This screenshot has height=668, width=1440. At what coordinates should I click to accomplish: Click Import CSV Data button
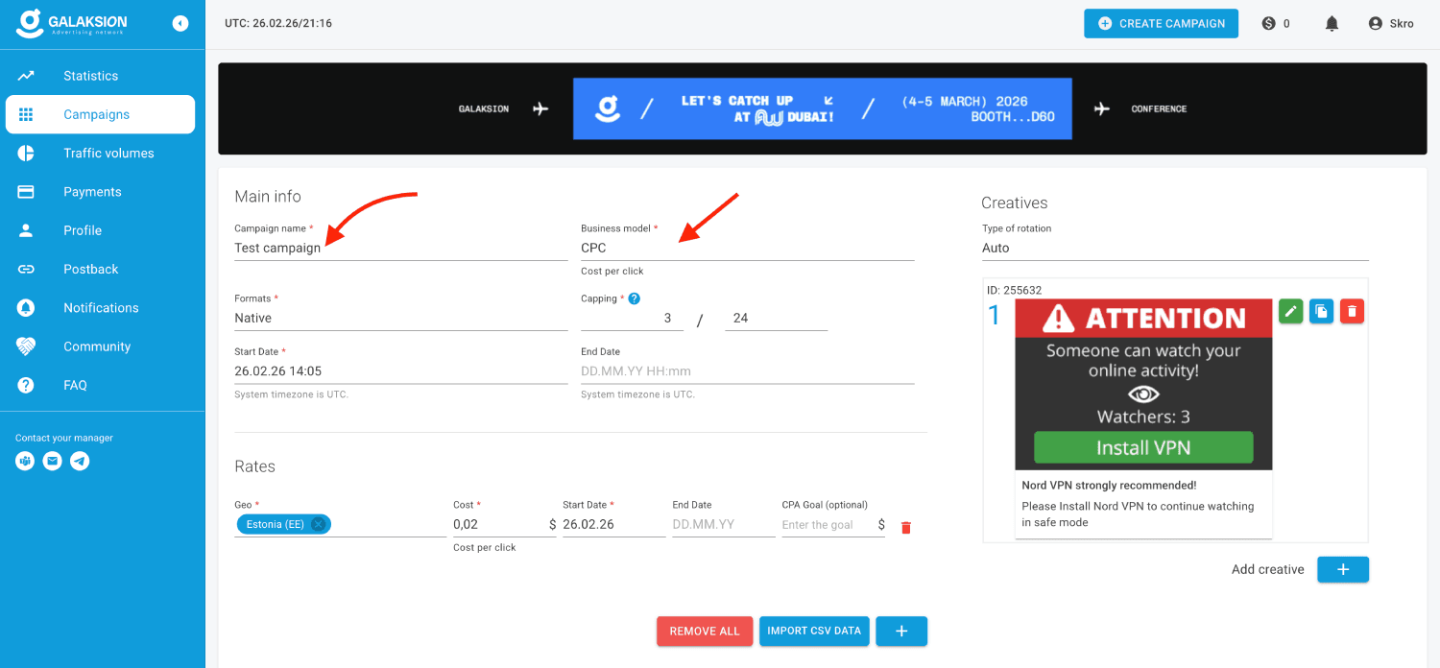815,631
